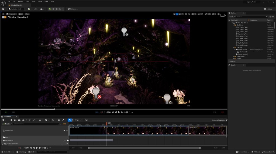Toggle Sequencer key snapping magnet
This screenshot has width=276, height=154.
click(x=70, y=120)
